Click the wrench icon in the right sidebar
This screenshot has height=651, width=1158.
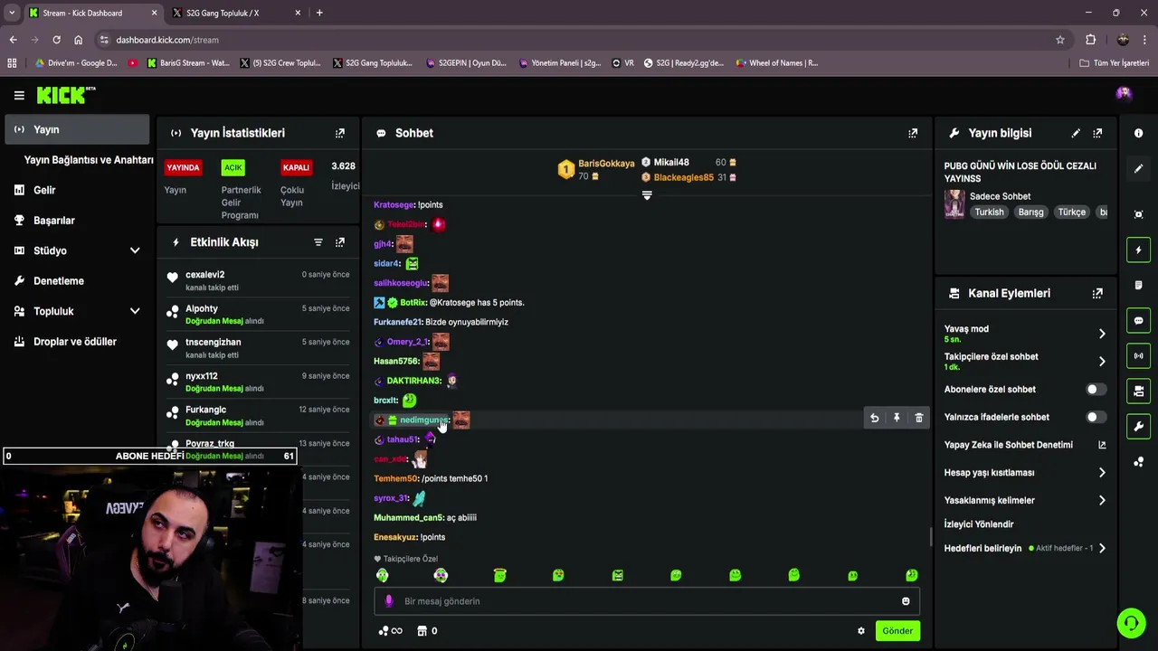click(x=1138, y=426)
